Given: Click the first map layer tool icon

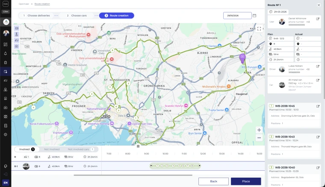Looking at the screenshot, I should [x=17, y=28].
